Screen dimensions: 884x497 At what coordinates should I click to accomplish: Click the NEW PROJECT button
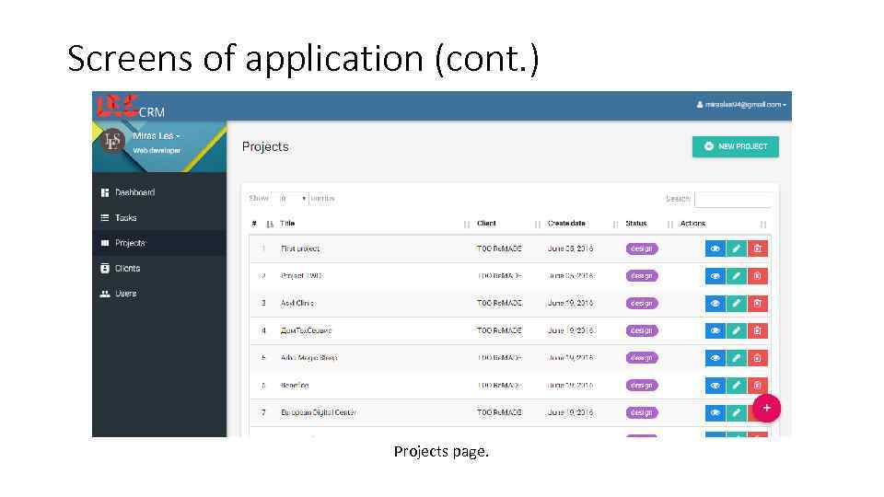(x=735, y=146)
